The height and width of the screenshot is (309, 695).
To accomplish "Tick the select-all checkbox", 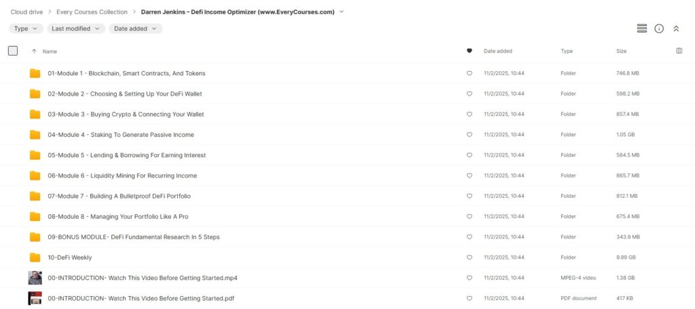I will (13, 51).
